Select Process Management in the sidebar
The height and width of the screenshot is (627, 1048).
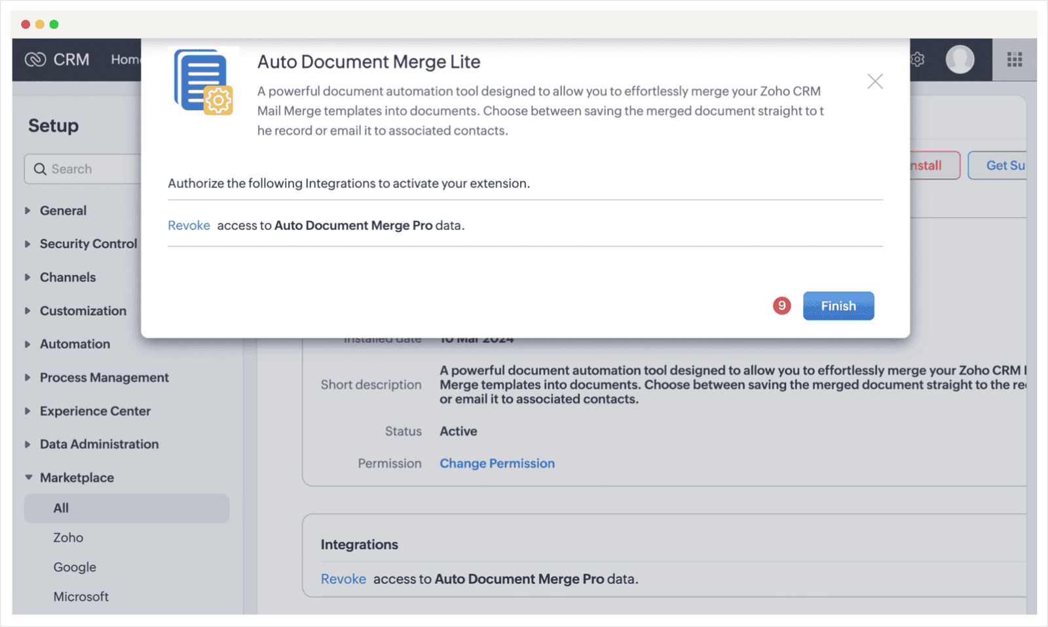coord(104,377)
